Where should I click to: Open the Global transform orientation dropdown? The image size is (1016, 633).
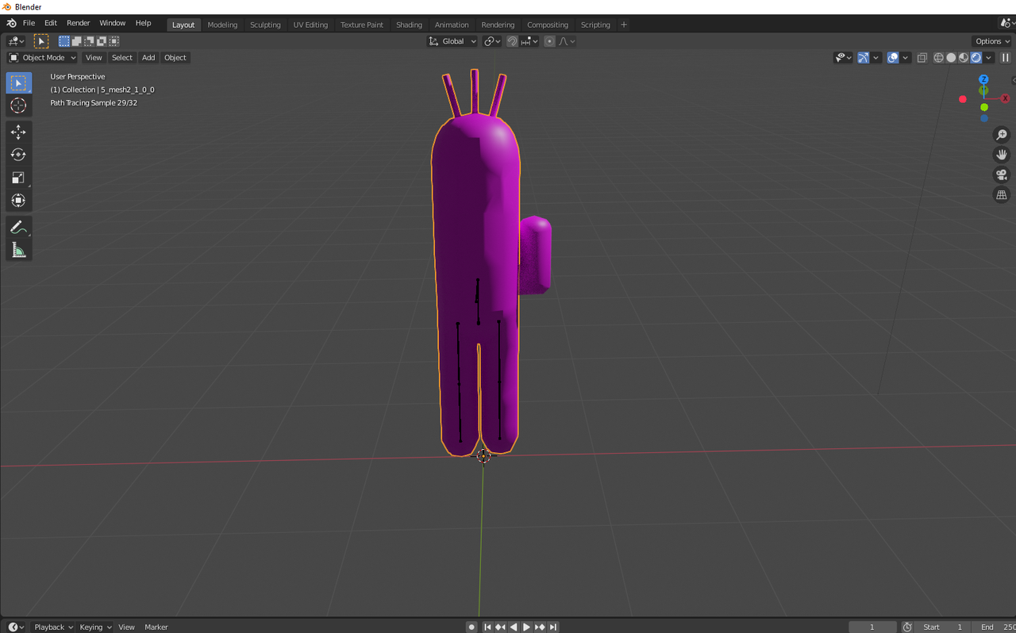point(452,41)
